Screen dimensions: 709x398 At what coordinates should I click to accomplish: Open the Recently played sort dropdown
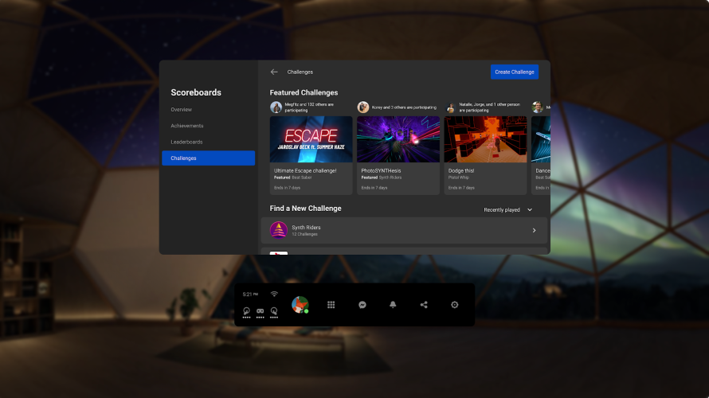508,209
